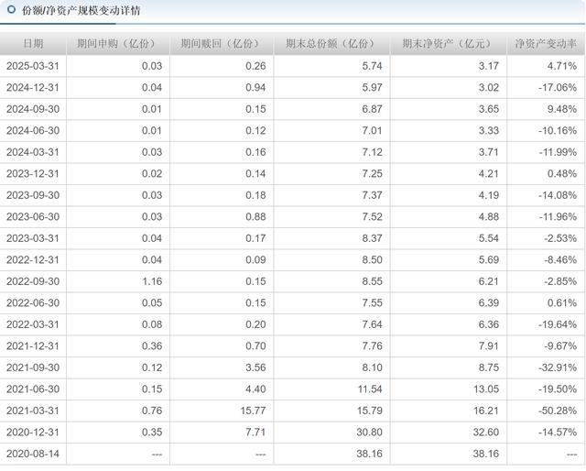Select the date cell 2021-09-30
Viewport: 586px width, 471px height.
[33, 367]
